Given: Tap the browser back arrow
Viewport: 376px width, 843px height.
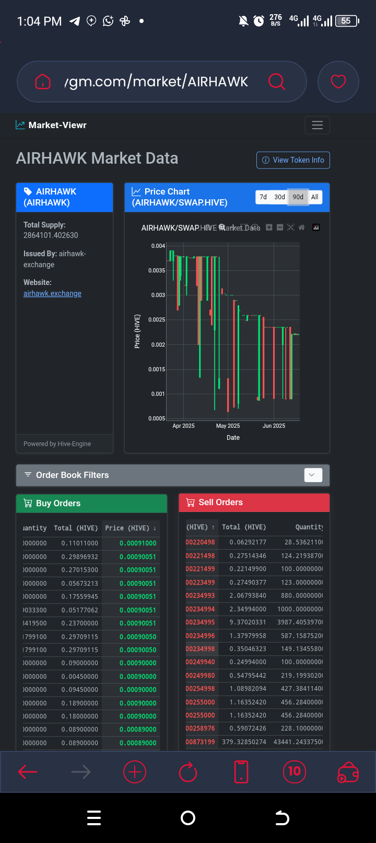Looking at the screenshot, I should 28,772.
